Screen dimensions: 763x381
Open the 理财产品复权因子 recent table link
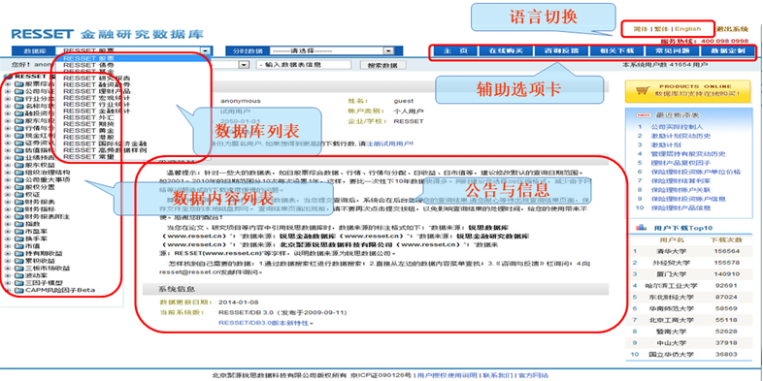(x=680, y=163)
